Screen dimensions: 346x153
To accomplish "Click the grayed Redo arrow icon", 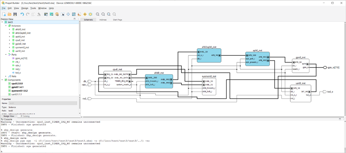I will point(28,14).
